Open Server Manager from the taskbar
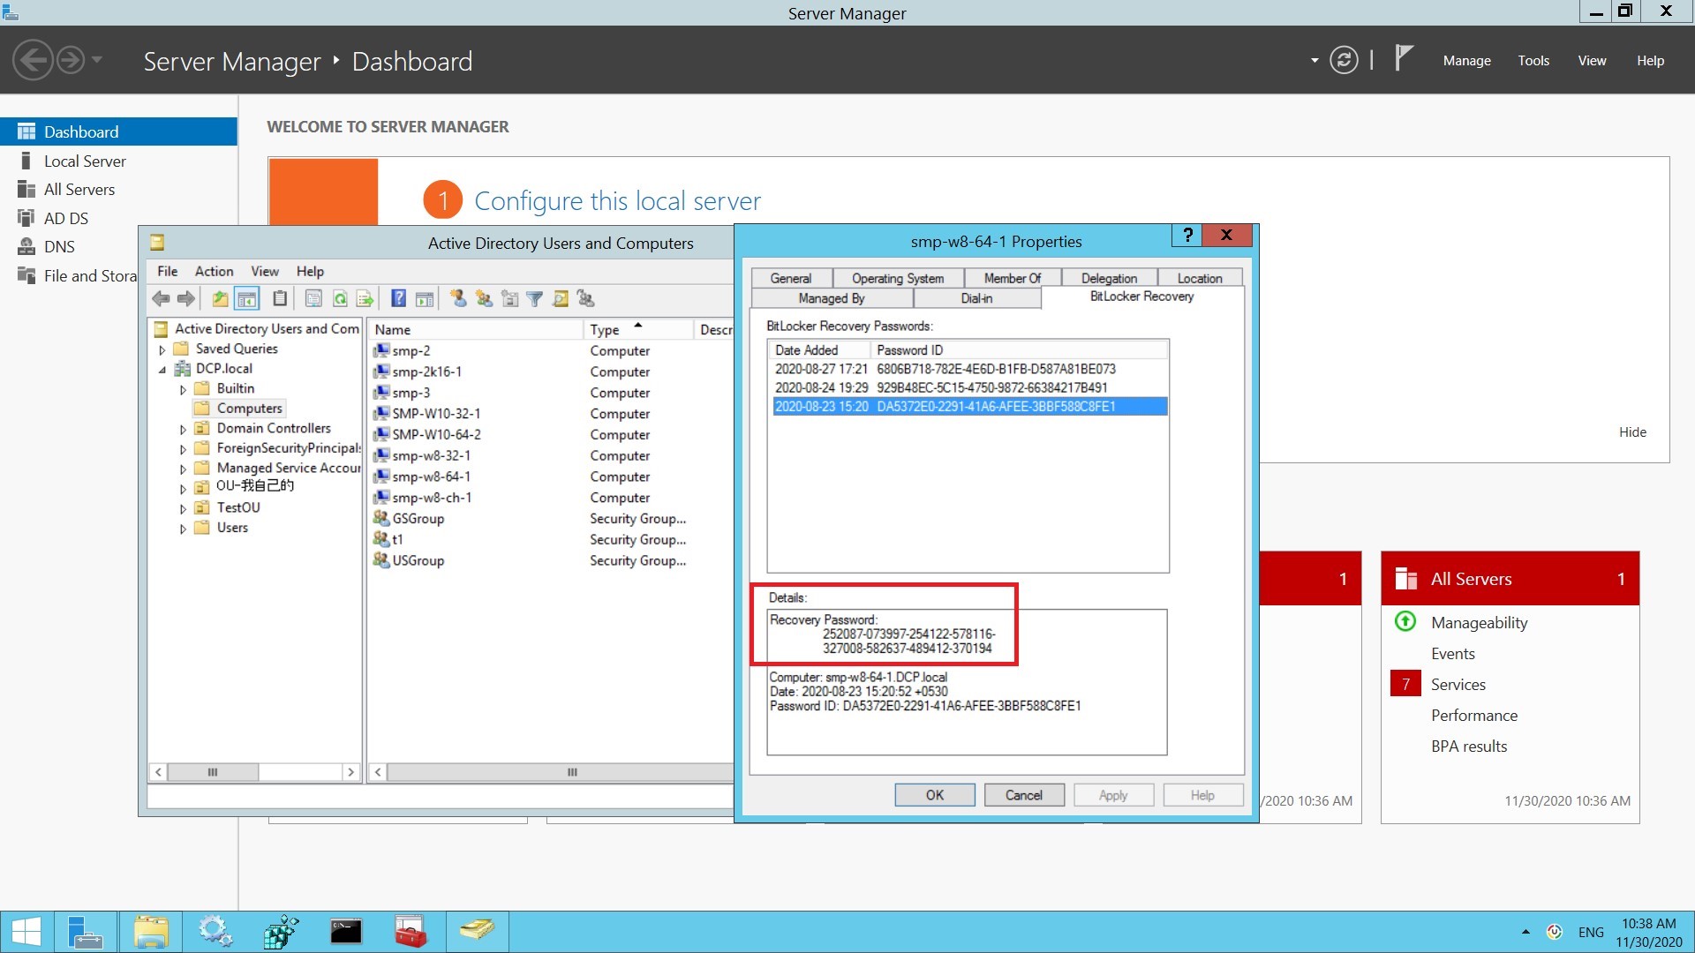 pyautogui.click(x=85, y=932)
